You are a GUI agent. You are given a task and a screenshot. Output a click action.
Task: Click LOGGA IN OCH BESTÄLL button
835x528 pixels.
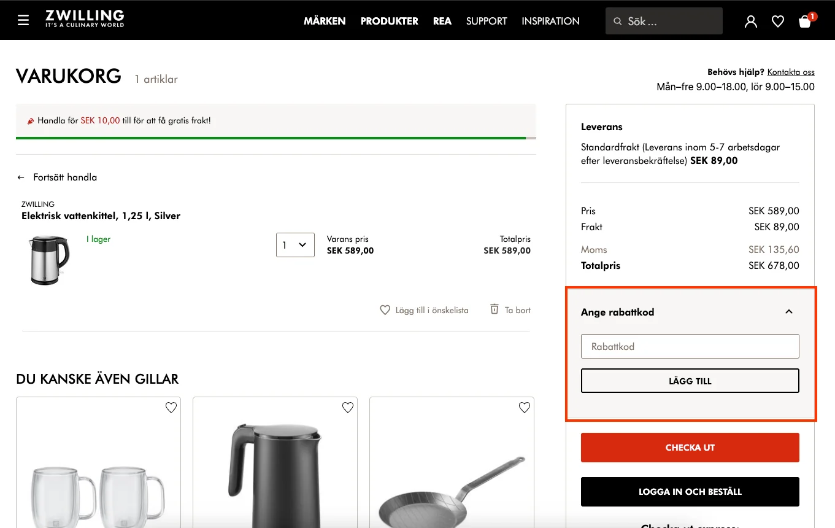click(690, 492)
